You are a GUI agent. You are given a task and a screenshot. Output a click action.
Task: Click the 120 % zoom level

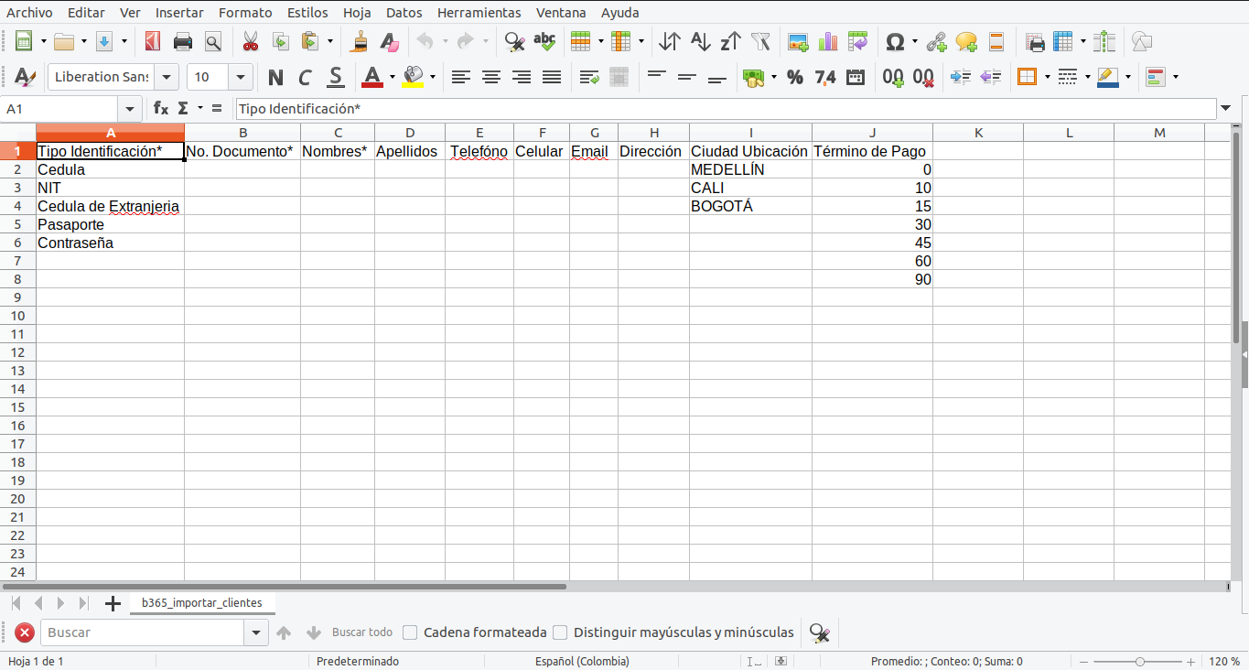1223,661
